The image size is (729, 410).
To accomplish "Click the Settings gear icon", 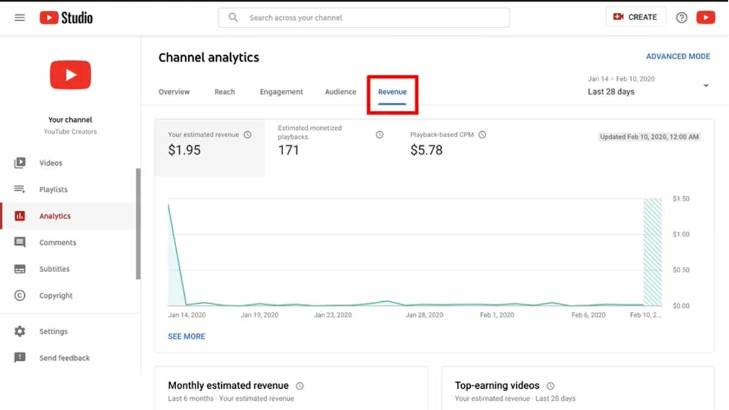I will (x=20, y=332).
